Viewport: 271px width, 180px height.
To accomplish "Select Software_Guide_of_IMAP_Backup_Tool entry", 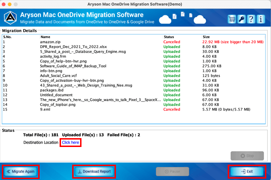I will click(73, 66).
